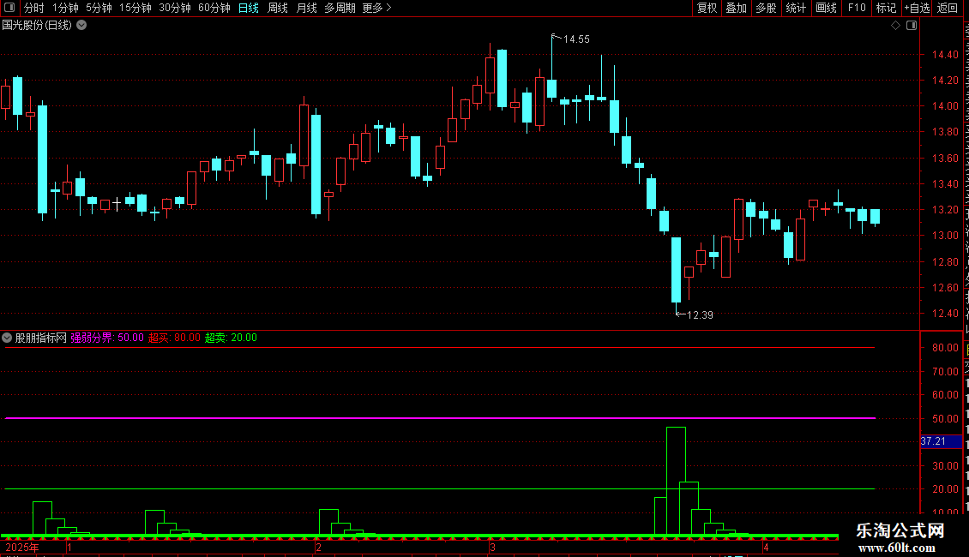Click the red 80.00 overbought line
This screenshot has height=557, width=969.
point(440,348)
